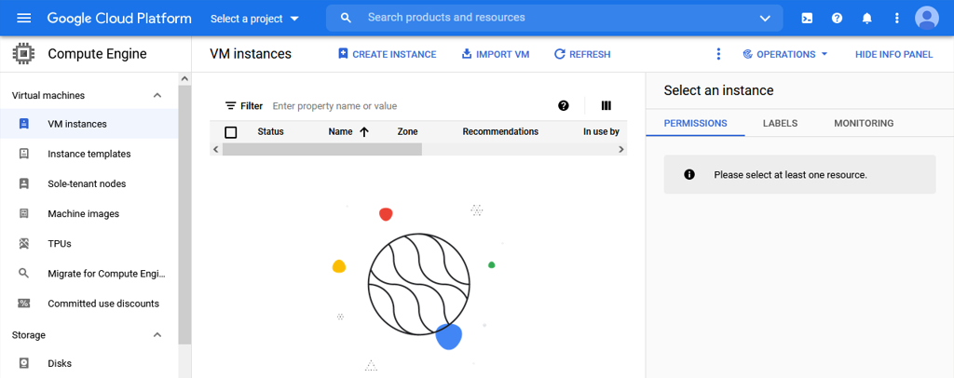Open the notifications bell
Screen dimensions: 954x378
867,19
